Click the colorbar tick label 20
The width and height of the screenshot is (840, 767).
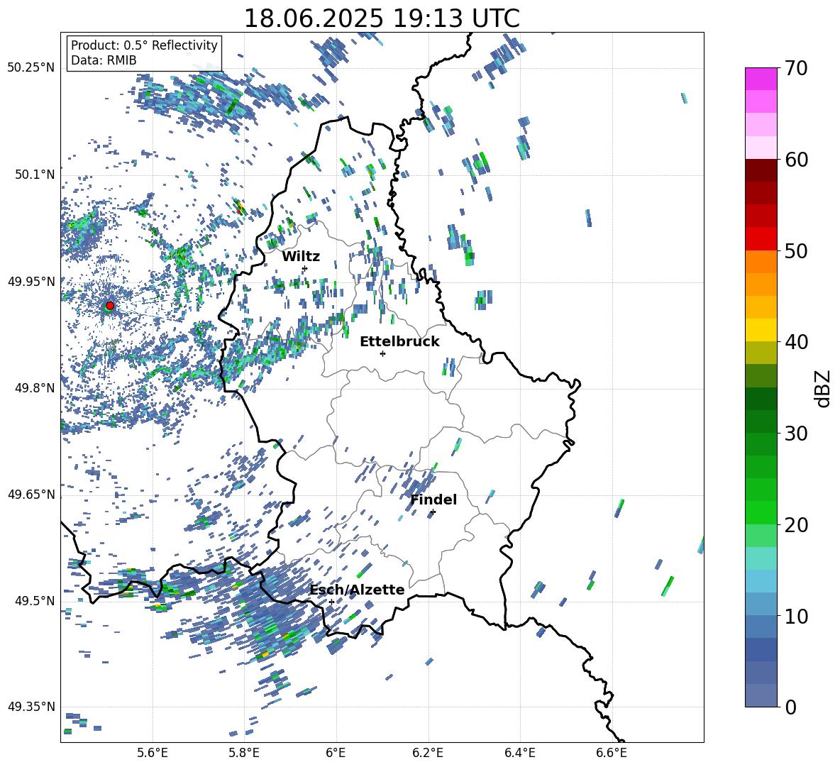[796, 525]
